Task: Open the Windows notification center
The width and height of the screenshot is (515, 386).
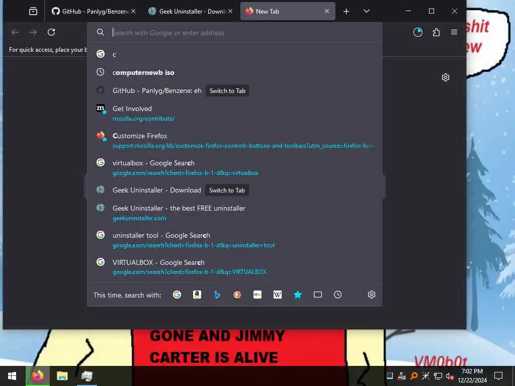Action: click(498, 376)
